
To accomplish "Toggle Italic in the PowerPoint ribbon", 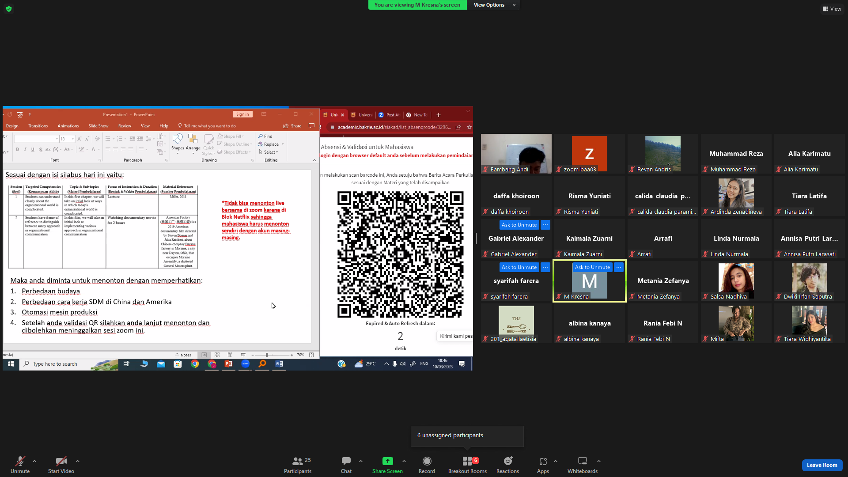I will (x=25, y=149).
